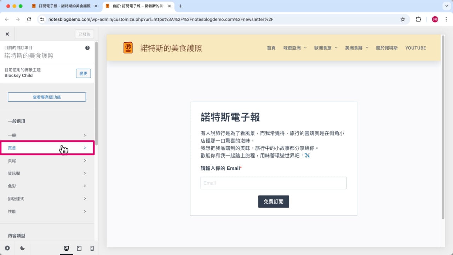Screen dimensions: 453x255
Task: Reload the page with the refresh icon
Action: [x=29, y=19]
